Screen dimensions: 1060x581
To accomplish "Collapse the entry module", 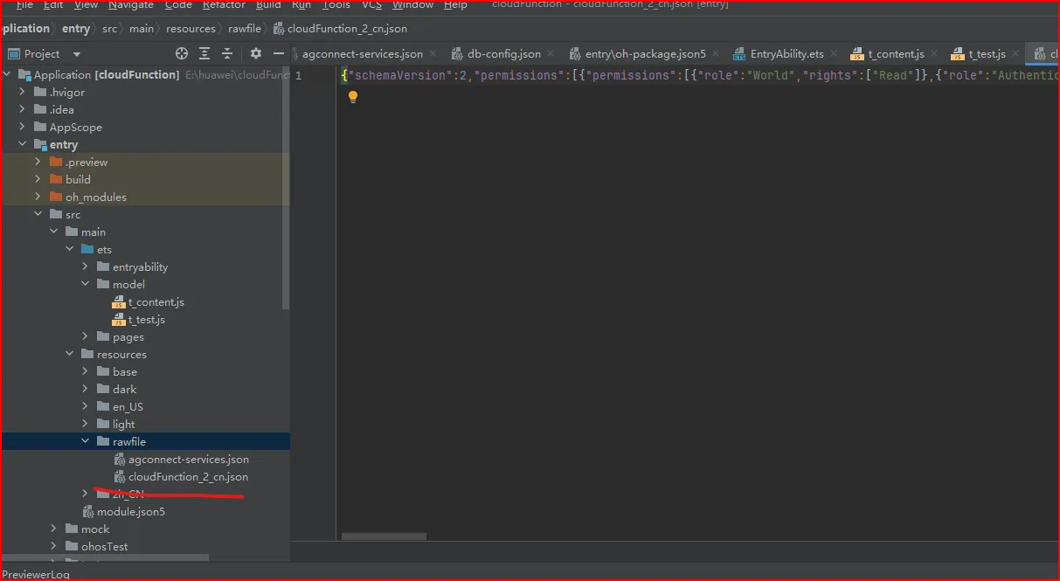I will point(22,145).
